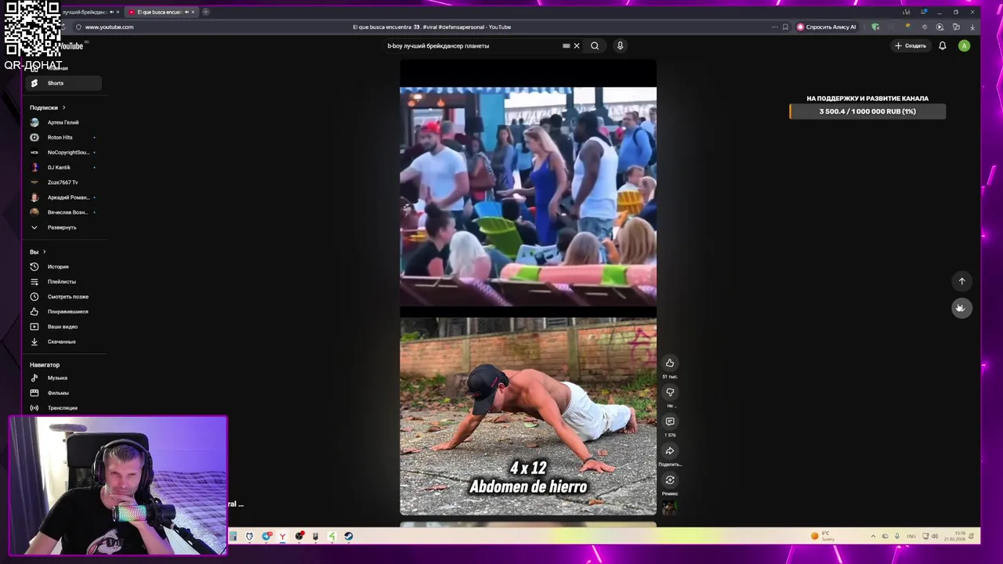
Task: Open the on-screen keyboard icon in search
Action: (566, 45)
